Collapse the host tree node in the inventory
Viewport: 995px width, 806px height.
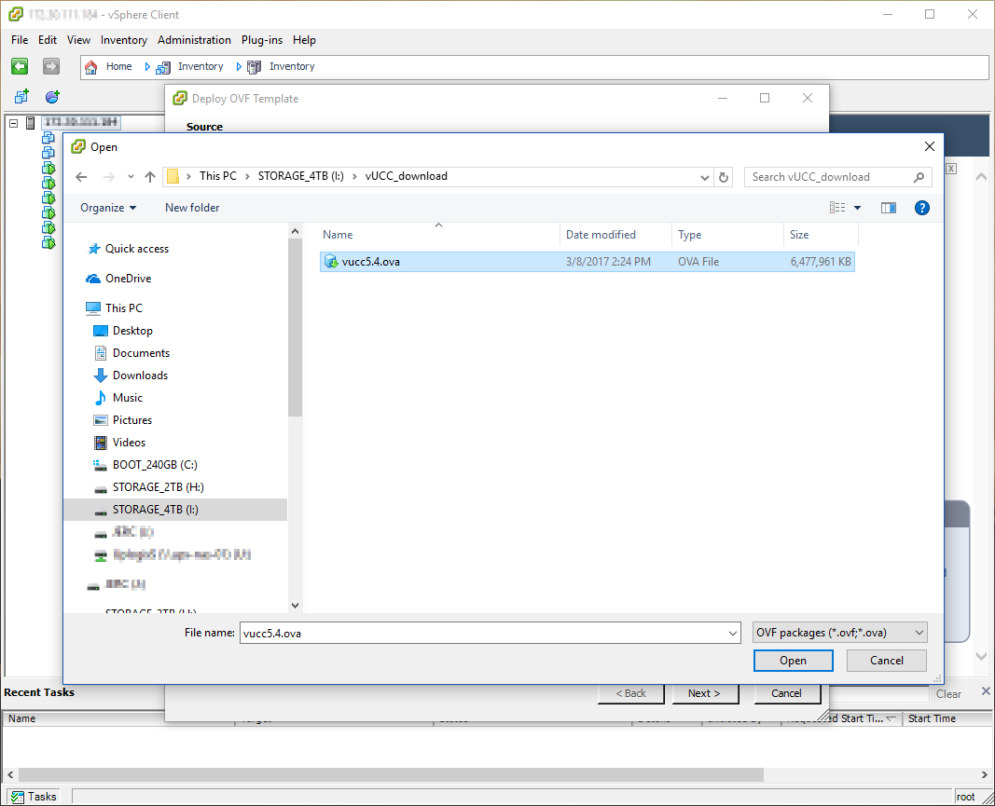[x=14, y=123]
